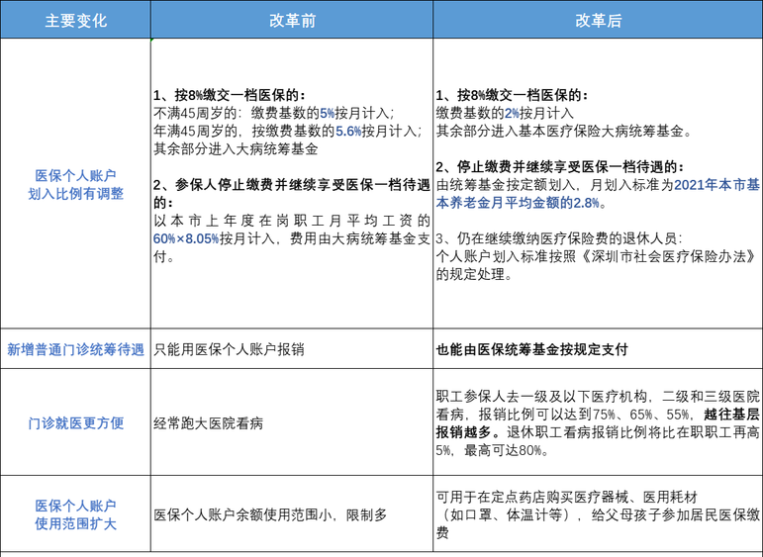Click the text '医保个人账户余额使用范围小，限制多'
Viewport: 763px width, 557px height.
pos(270,514)
